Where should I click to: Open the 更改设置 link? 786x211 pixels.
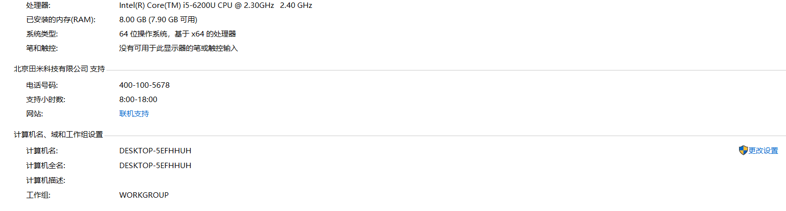pyautogui.click(x=763, y=151)
